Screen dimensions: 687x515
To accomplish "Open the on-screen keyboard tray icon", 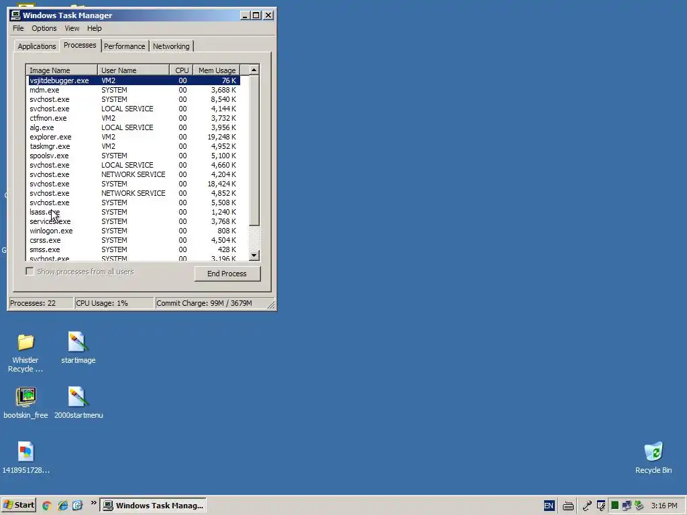I will [x=568, y=506].
